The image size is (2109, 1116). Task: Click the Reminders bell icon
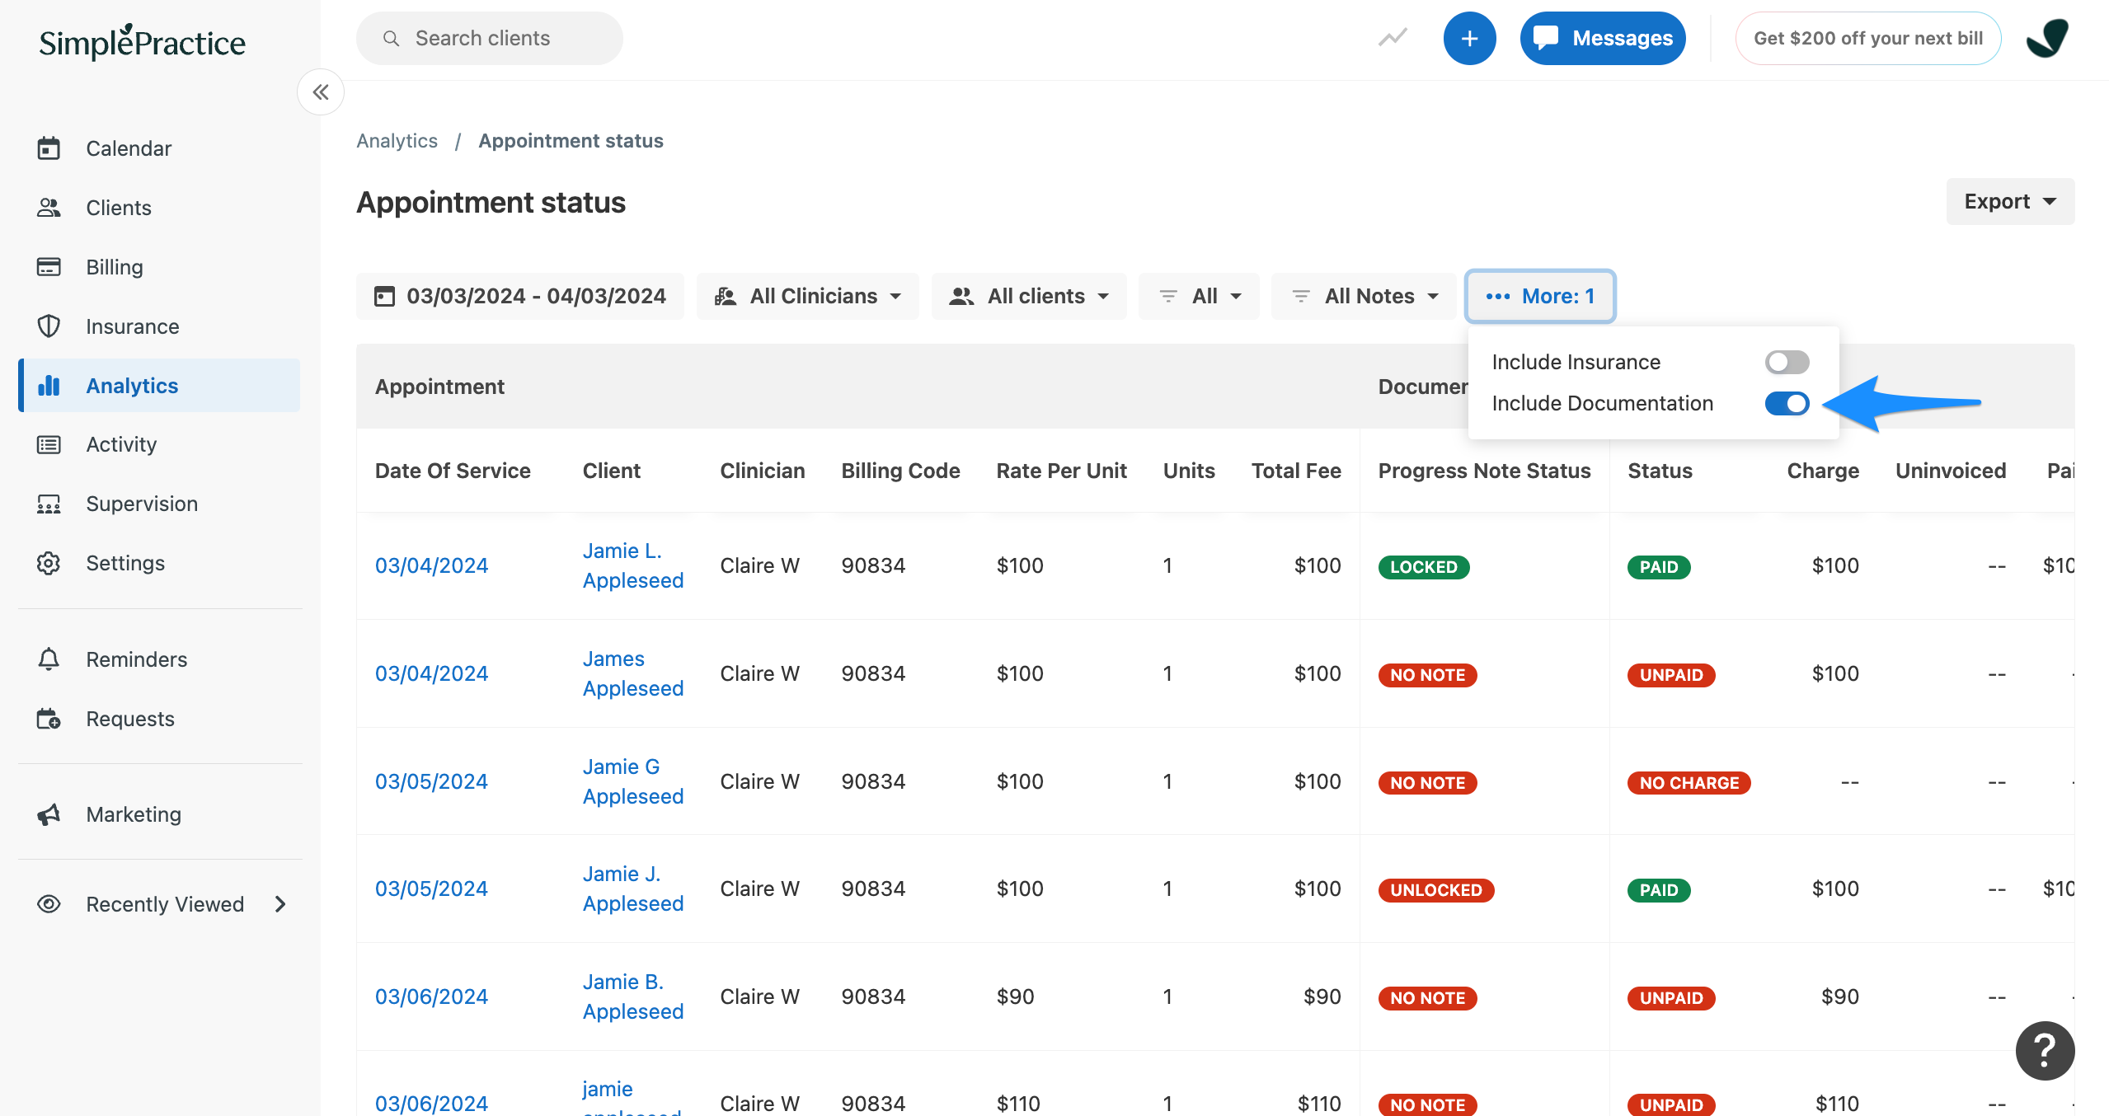pos(49,659)
